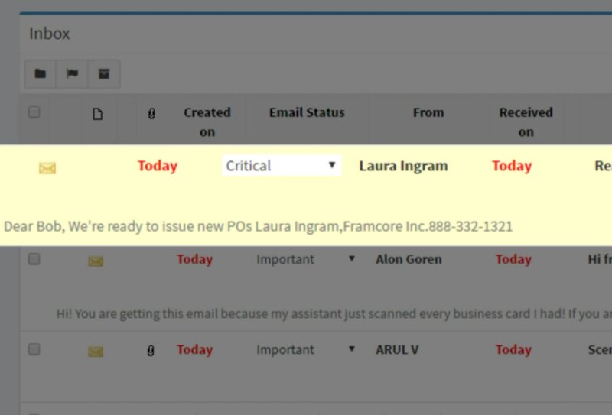Click the folder icon in the Inbox toolbar

[x=40, y=74]
